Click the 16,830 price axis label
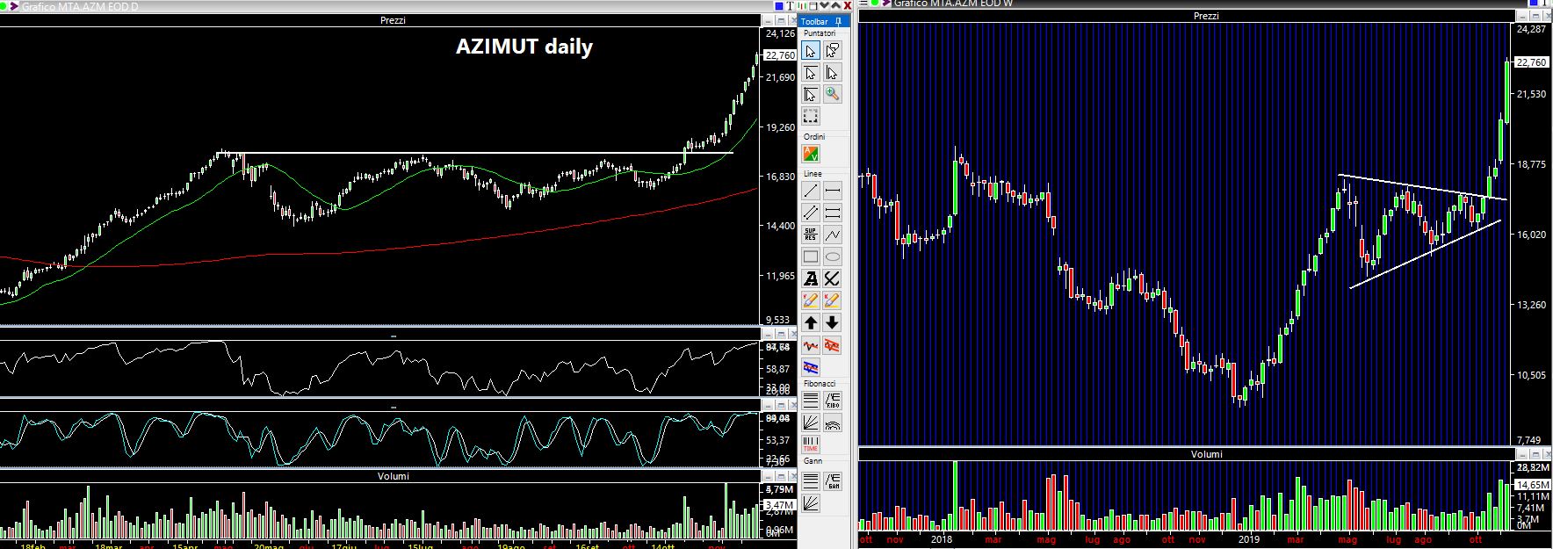The width and height of the screenshot is (1553, 549). [781, 177]
